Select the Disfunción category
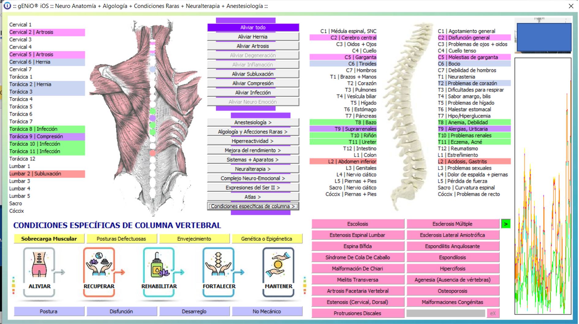 tap(122, 311)
